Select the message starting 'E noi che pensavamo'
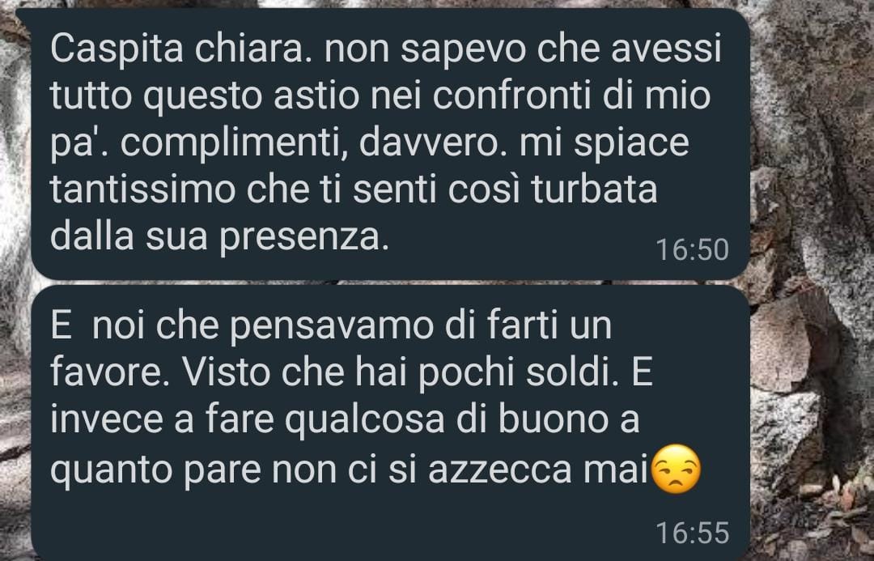The image size is (874, 561). pyautogui.click(x=390, y=424)
